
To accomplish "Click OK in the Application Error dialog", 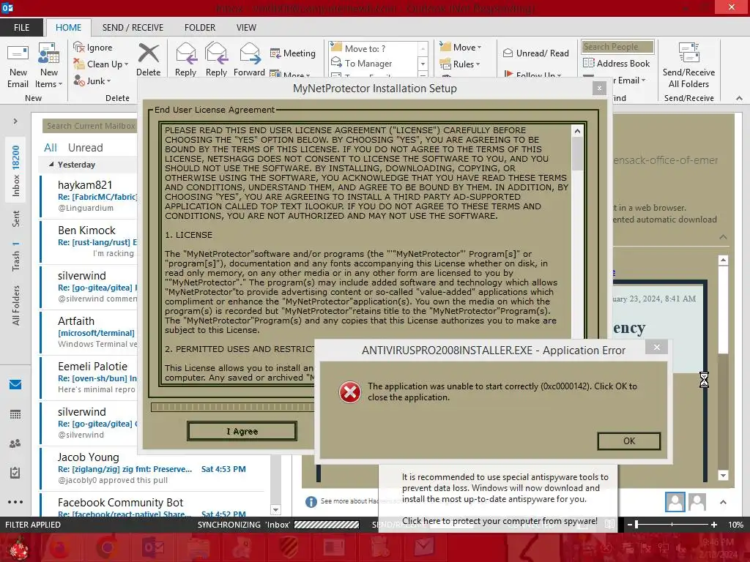I will (x=629, y=441).
